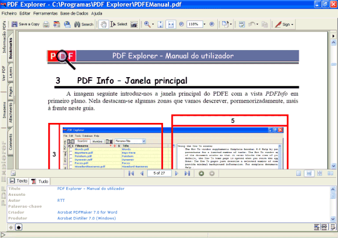The width and height of the screenshot is (338, 238).
Task: Click the Texto tab button
Action: [x=19, y=181]
